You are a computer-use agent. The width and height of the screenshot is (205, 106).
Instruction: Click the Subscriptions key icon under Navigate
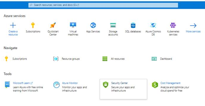6,59
